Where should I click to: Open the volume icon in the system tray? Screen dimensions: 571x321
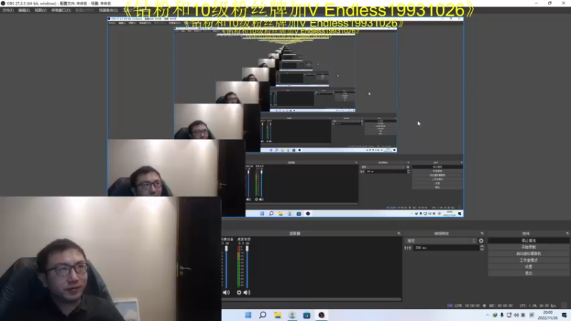516,315
